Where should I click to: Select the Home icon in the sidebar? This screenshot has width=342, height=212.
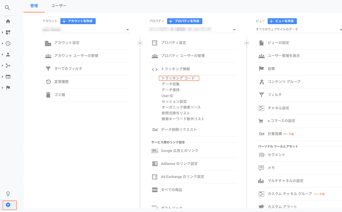pyautogui.click(x=8, y=21)
